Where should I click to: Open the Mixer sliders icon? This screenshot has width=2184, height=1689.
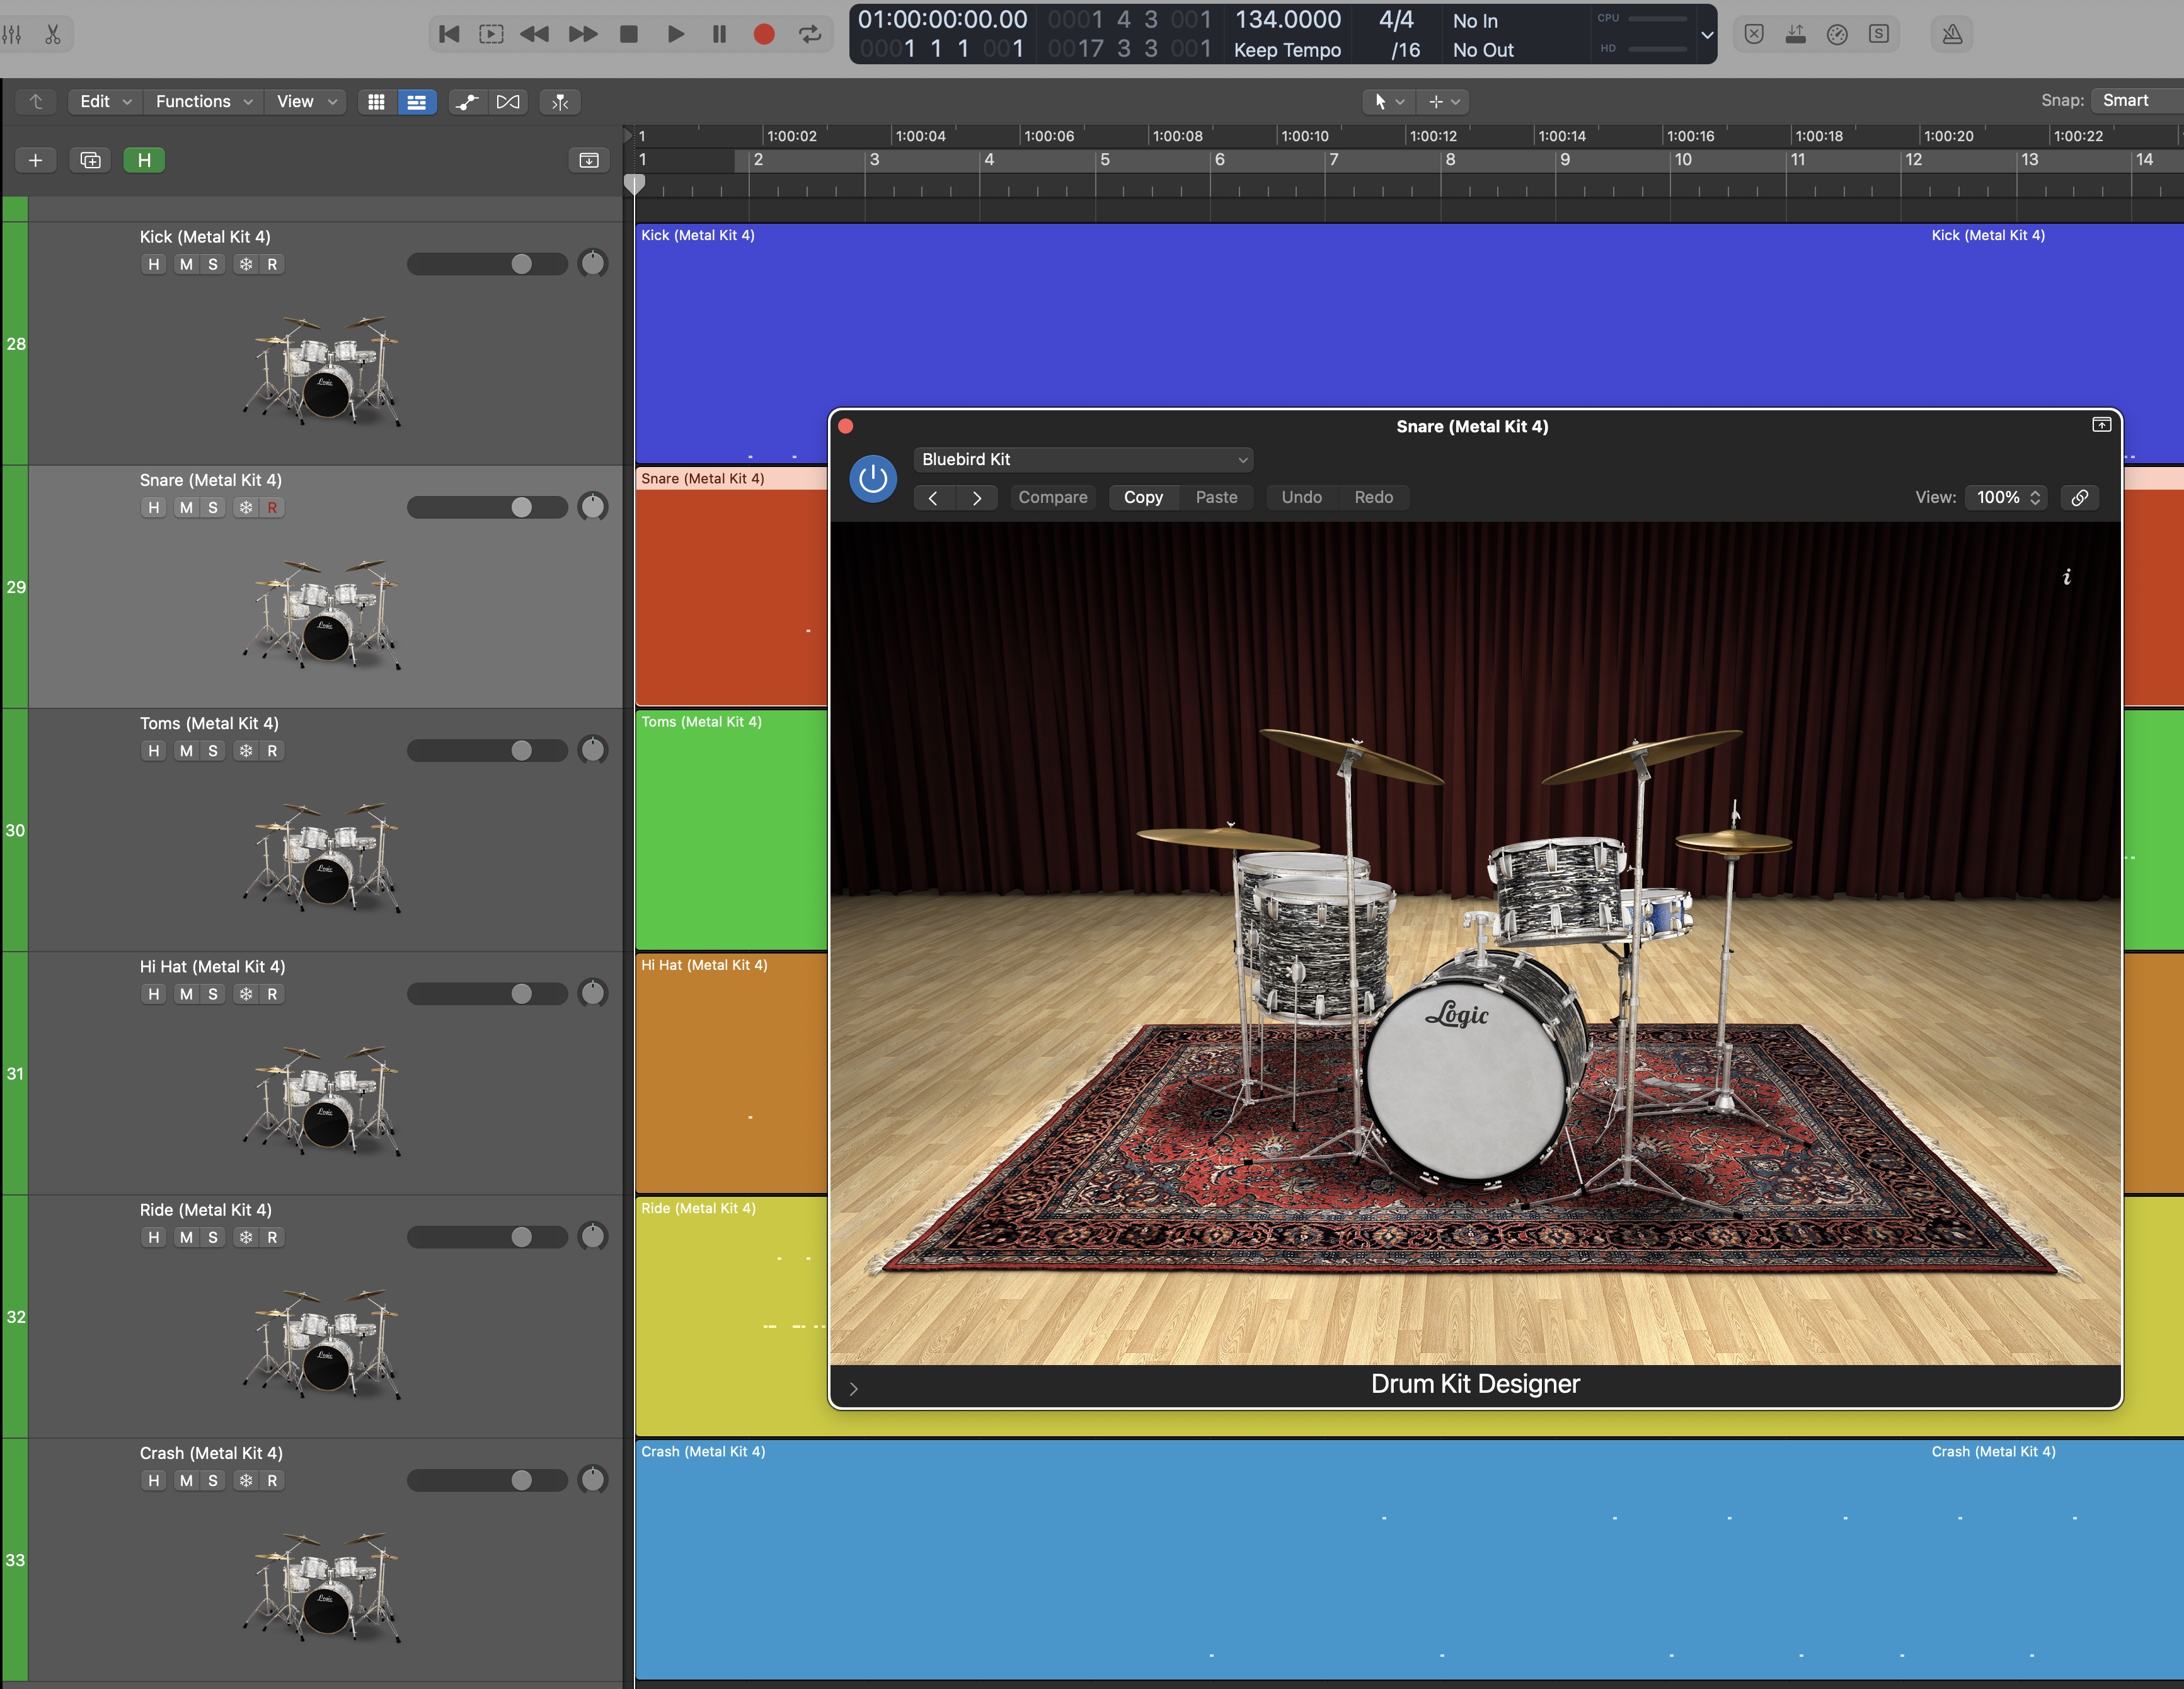(x=12, y=34)
